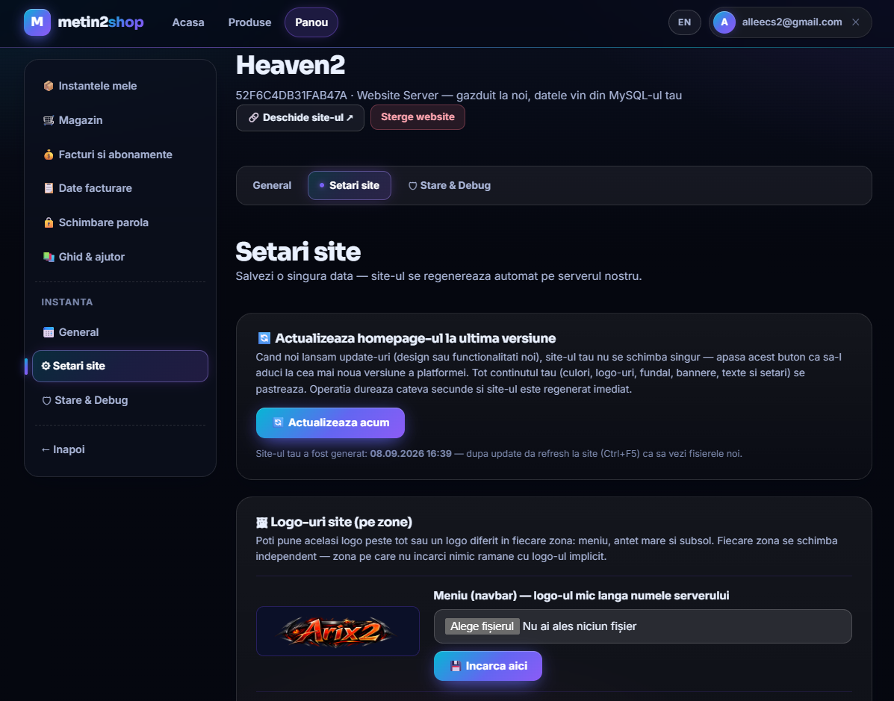894x701 pixels.
Task: Click Alege fișierul file chooser
Action: [x=482, y=626]
